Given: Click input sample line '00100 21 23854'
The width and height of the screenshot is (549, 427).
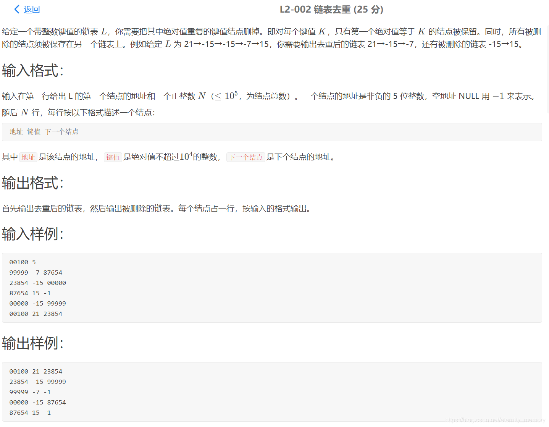Looking at the screenshot, I should (36, 314).
